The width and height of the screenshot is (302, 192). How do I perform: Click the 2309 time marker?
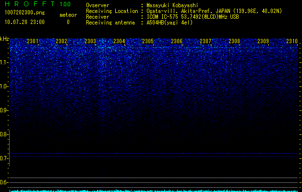[x=263, y=41]
